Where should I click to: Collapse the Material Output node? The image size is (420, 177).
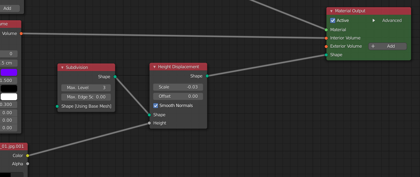332,11
